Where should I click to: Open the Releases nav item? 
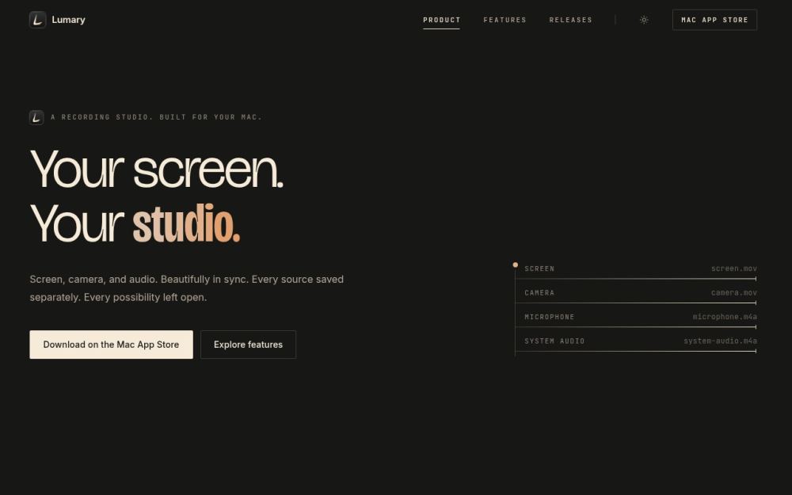[x=570, y=20]
